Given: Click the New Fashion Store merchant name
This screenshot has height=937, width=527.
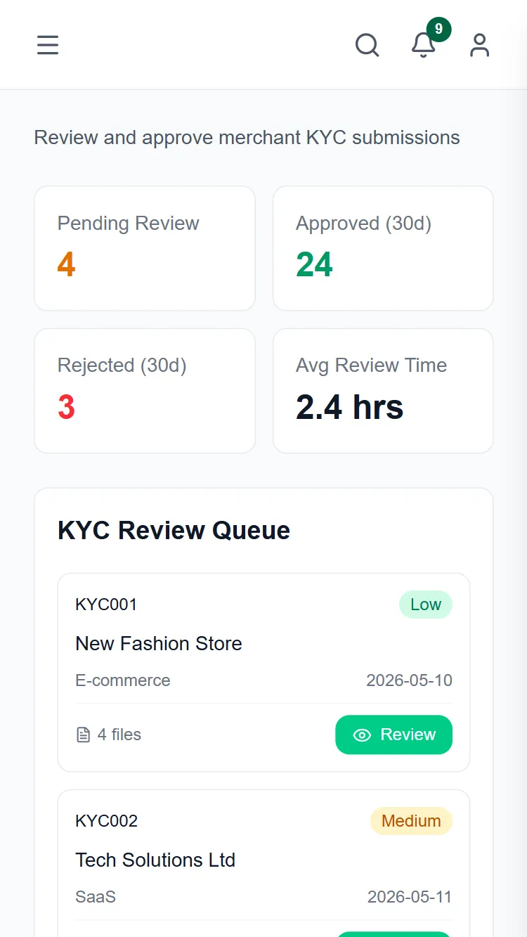Looking at the screenshot, I should point(159,643).
